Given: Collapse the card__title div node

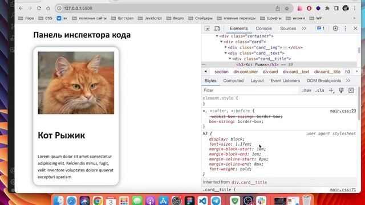Looking at the screenshot, I should pyautogui.click(x=230, y=59).
